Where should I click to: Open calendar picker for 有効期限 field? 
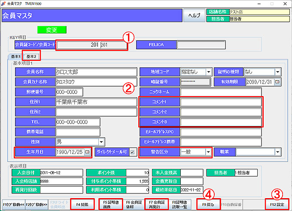click(277, 82)
